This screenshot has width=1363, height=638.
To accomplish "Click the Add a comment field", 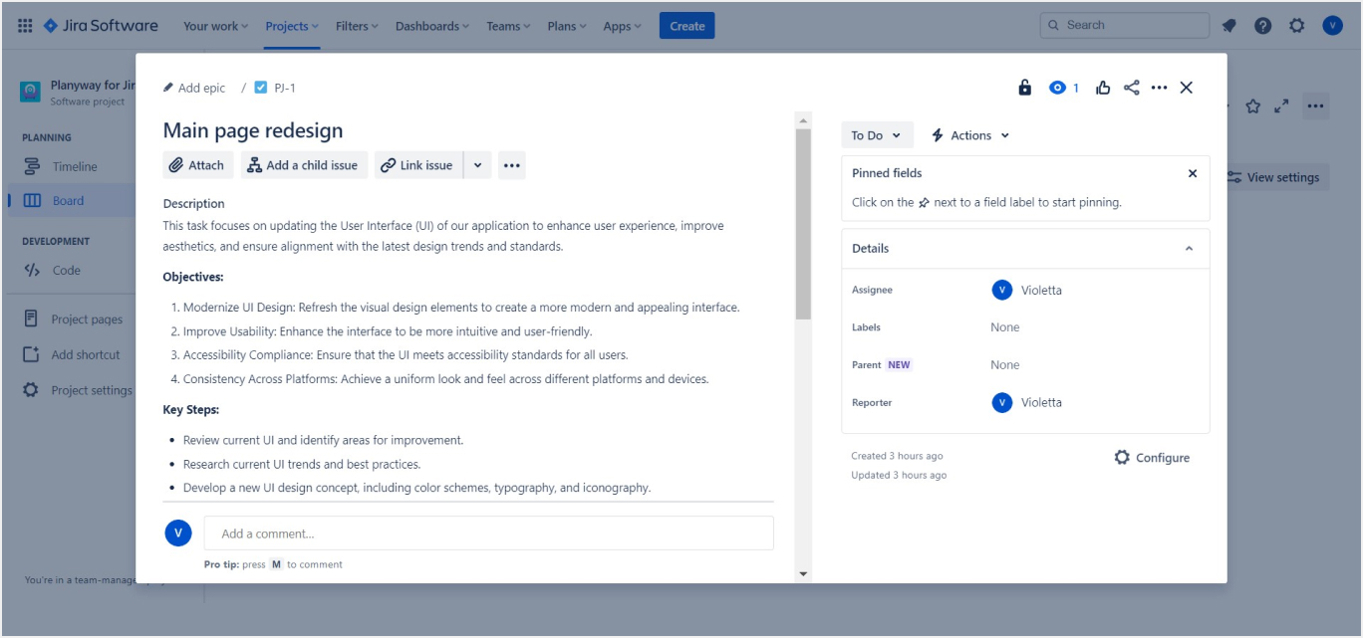I will tap(488, 533).
